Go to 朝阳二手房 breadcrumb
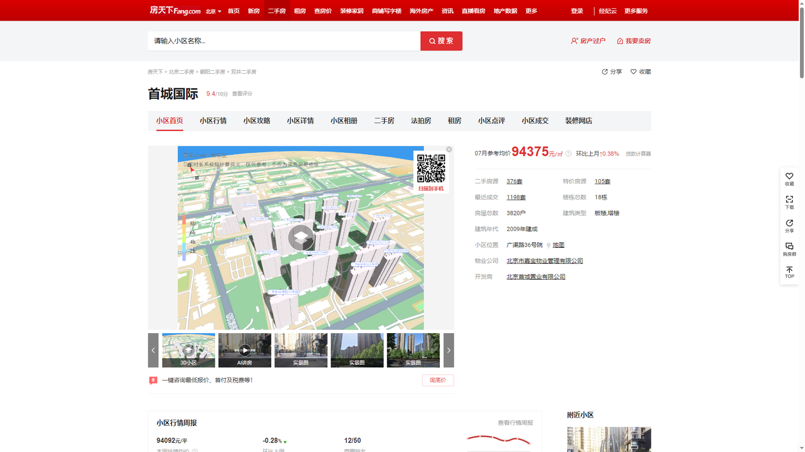The height and width of the screenshot is (452, 805). pos(212,72)
